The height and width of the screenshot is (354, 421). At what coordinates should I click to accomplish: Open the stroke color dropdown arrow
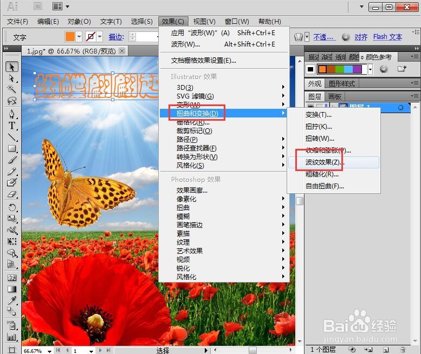100,37
